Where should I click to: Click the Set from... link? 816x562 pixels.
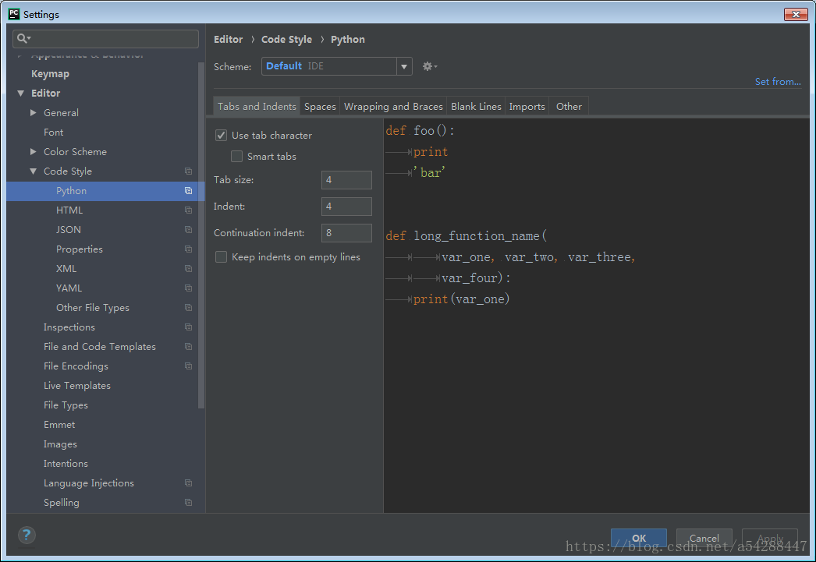(x=778, y=82)
